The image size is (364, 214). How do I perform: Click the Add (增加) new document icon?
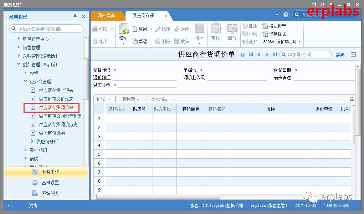point(124,29)
